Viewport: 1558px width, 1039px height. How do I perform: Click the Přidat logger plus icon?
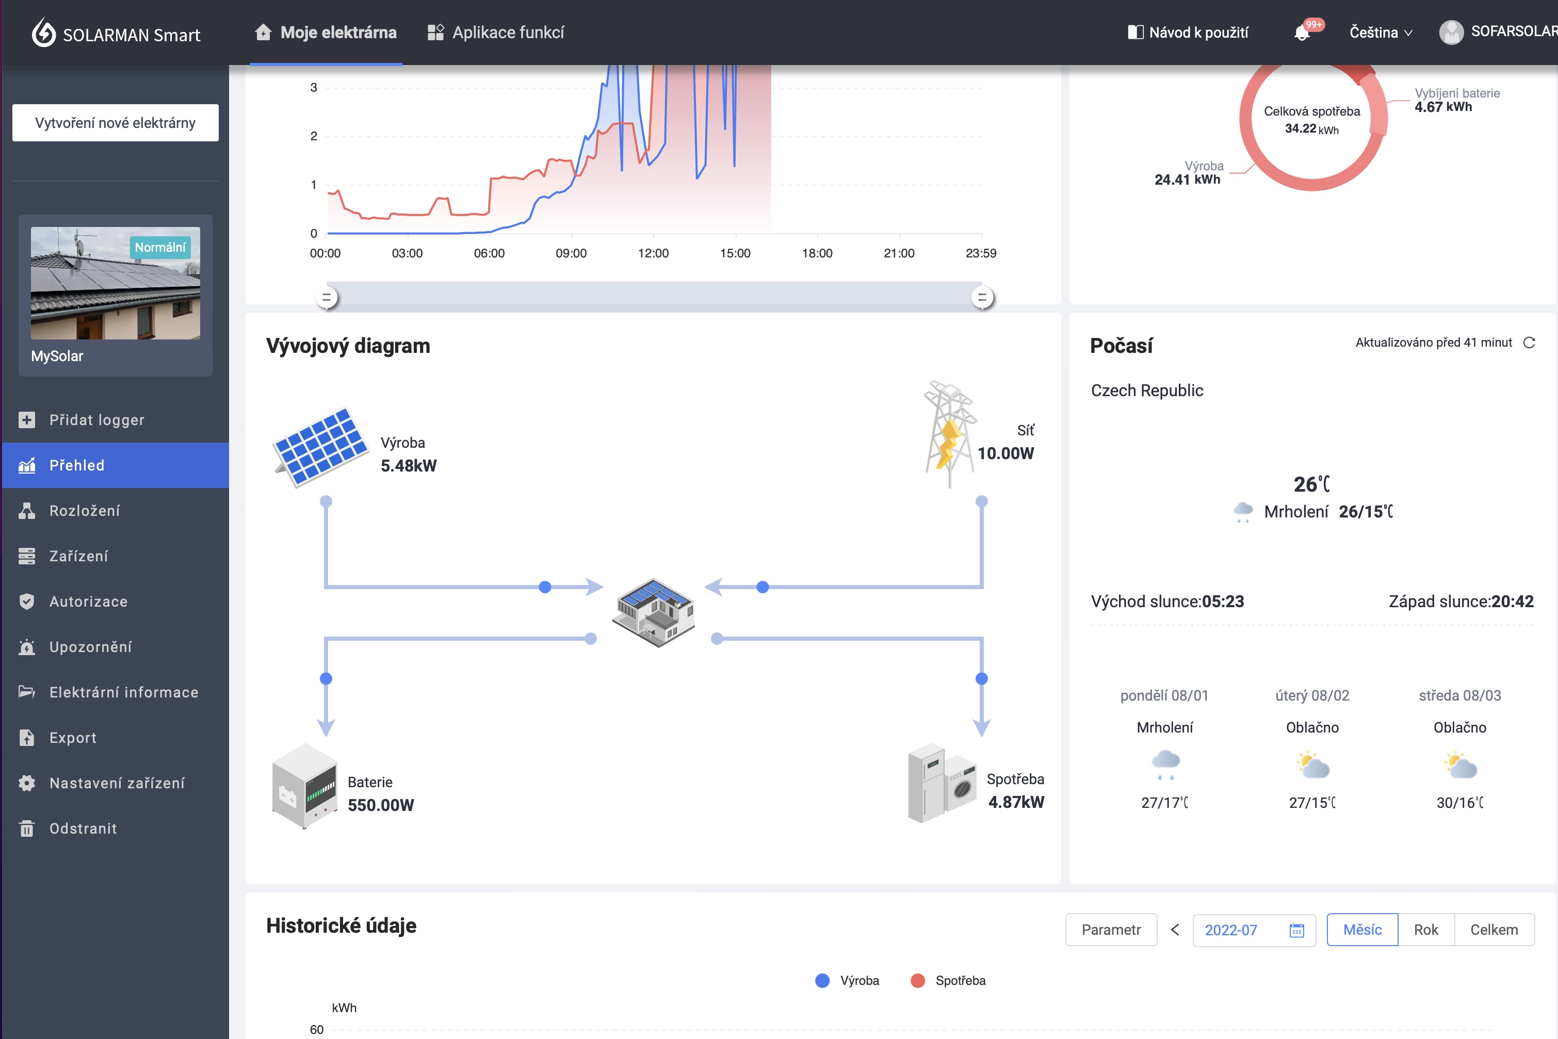(26, 420)
